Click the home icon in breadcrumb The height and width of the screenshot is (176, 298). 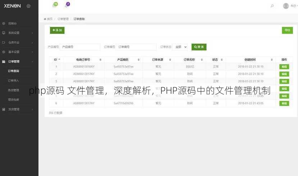coord(45,19)
